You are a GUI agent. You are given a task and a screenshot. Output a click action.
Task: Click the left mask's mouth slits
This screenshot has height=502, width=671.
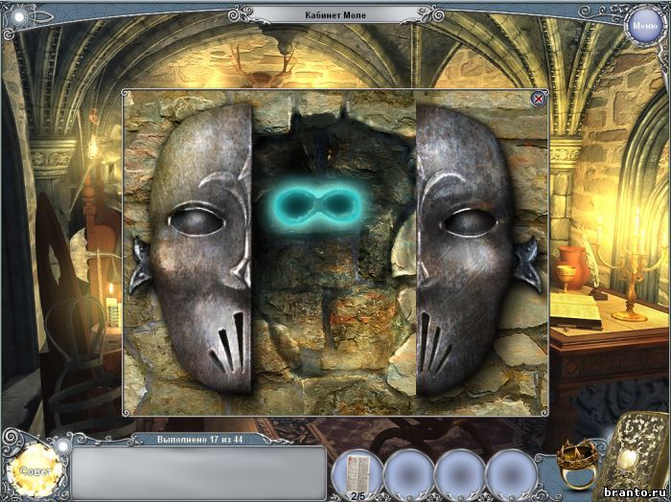point(228,341)
